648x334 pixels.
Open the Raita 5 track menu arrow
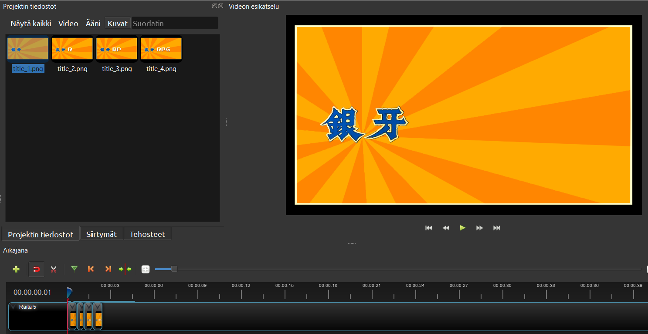point(13,307)
